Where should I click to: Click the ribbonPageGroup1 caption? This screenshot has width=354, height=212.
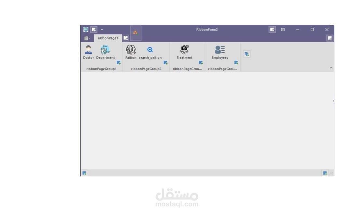pyautogui.click(x=101, y=69)
